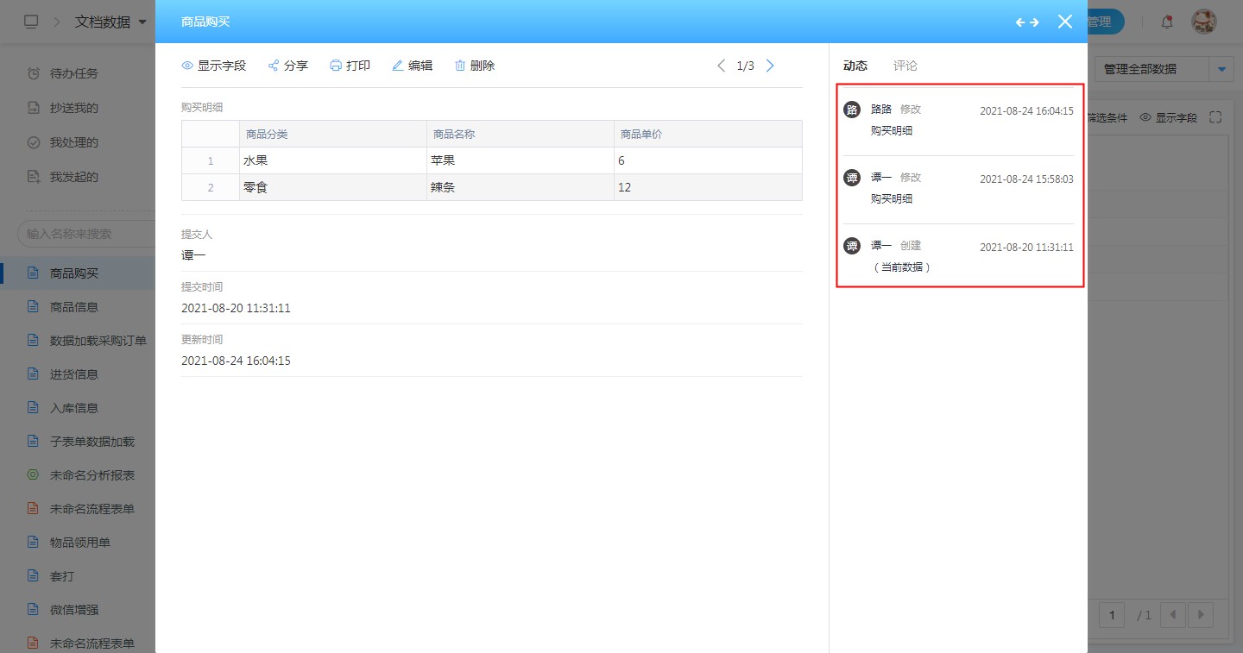Viewport: 1243px width, 653px height.
Task: Click the 编辑 edit button
Action: [412, 66]
